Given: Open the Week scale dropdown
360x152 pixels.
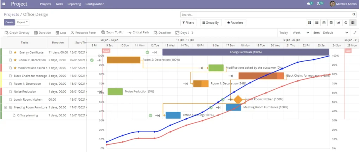Looking at the screenshot, I should click(301, 33).
